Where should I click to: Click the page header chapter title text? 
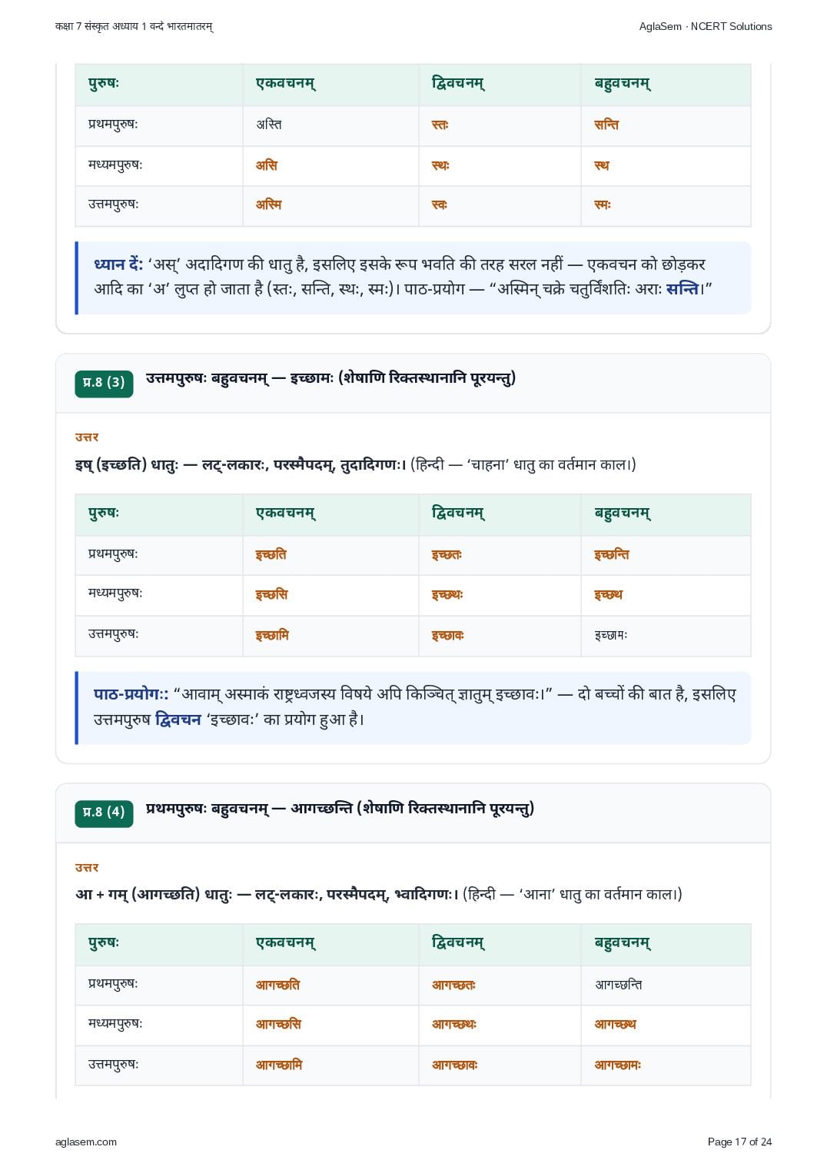coord(134,26)
